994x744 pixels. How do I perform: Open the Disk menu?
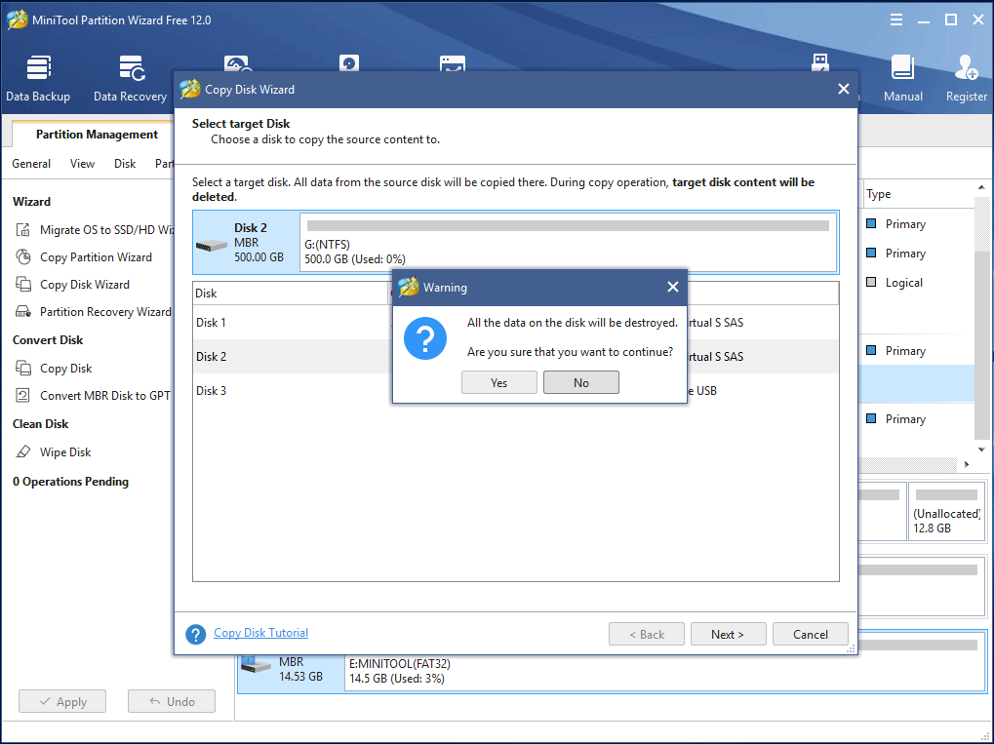pyautogui.click(x=125, y=164)
